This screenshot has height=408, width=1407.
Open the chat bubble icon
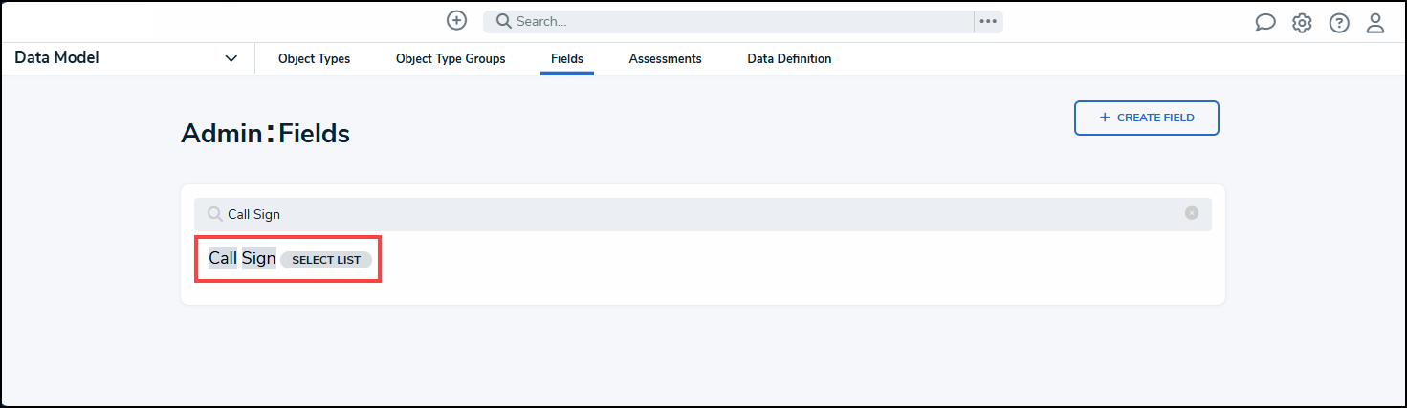pos(1265,23)
